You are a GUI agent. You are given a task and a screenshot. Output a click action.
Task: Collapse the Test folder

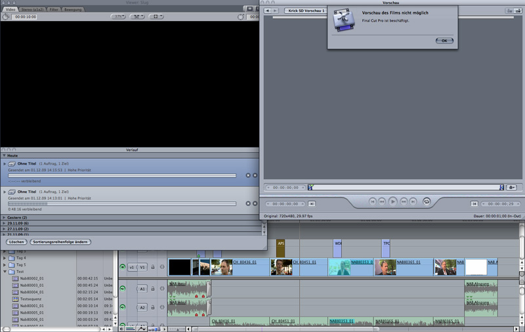[5, 272]
